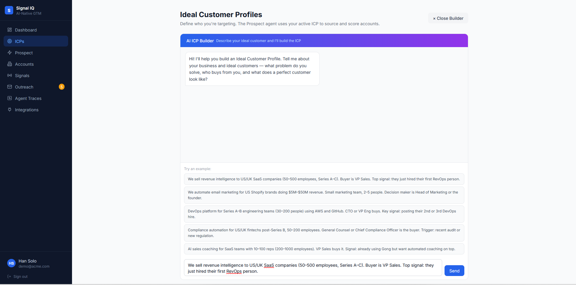Click the Dashboard grid icon
Screen dimensions: 576x285
click(x=10, y=30)
